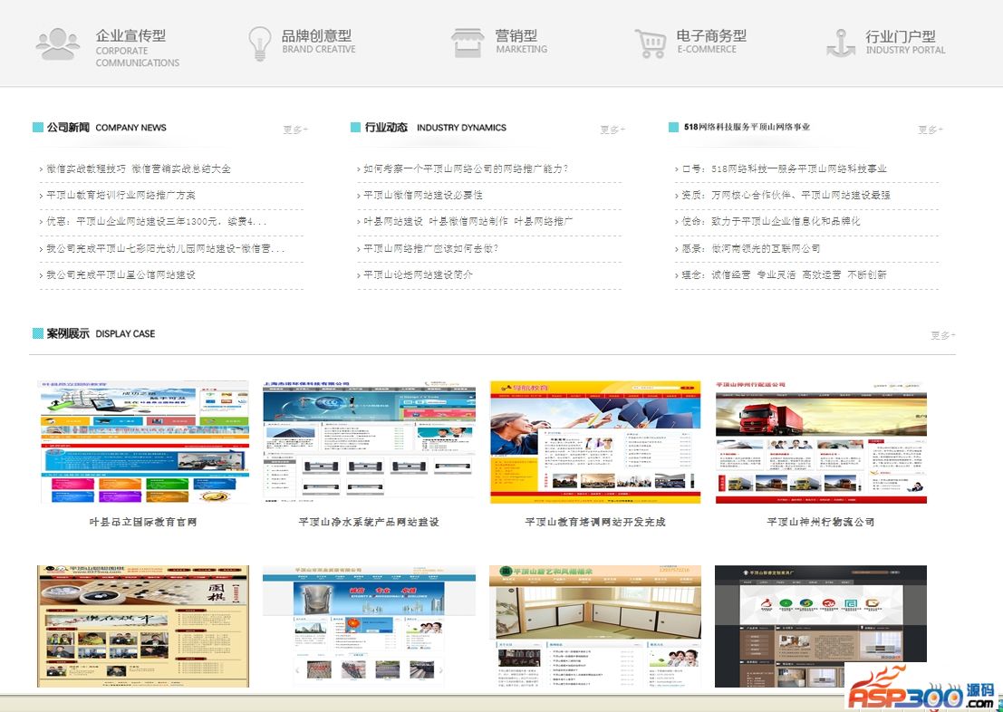1003x712 pixels.
Task: Click 更多 next to Industry Dynamics
Action: (x=612, y=130)
